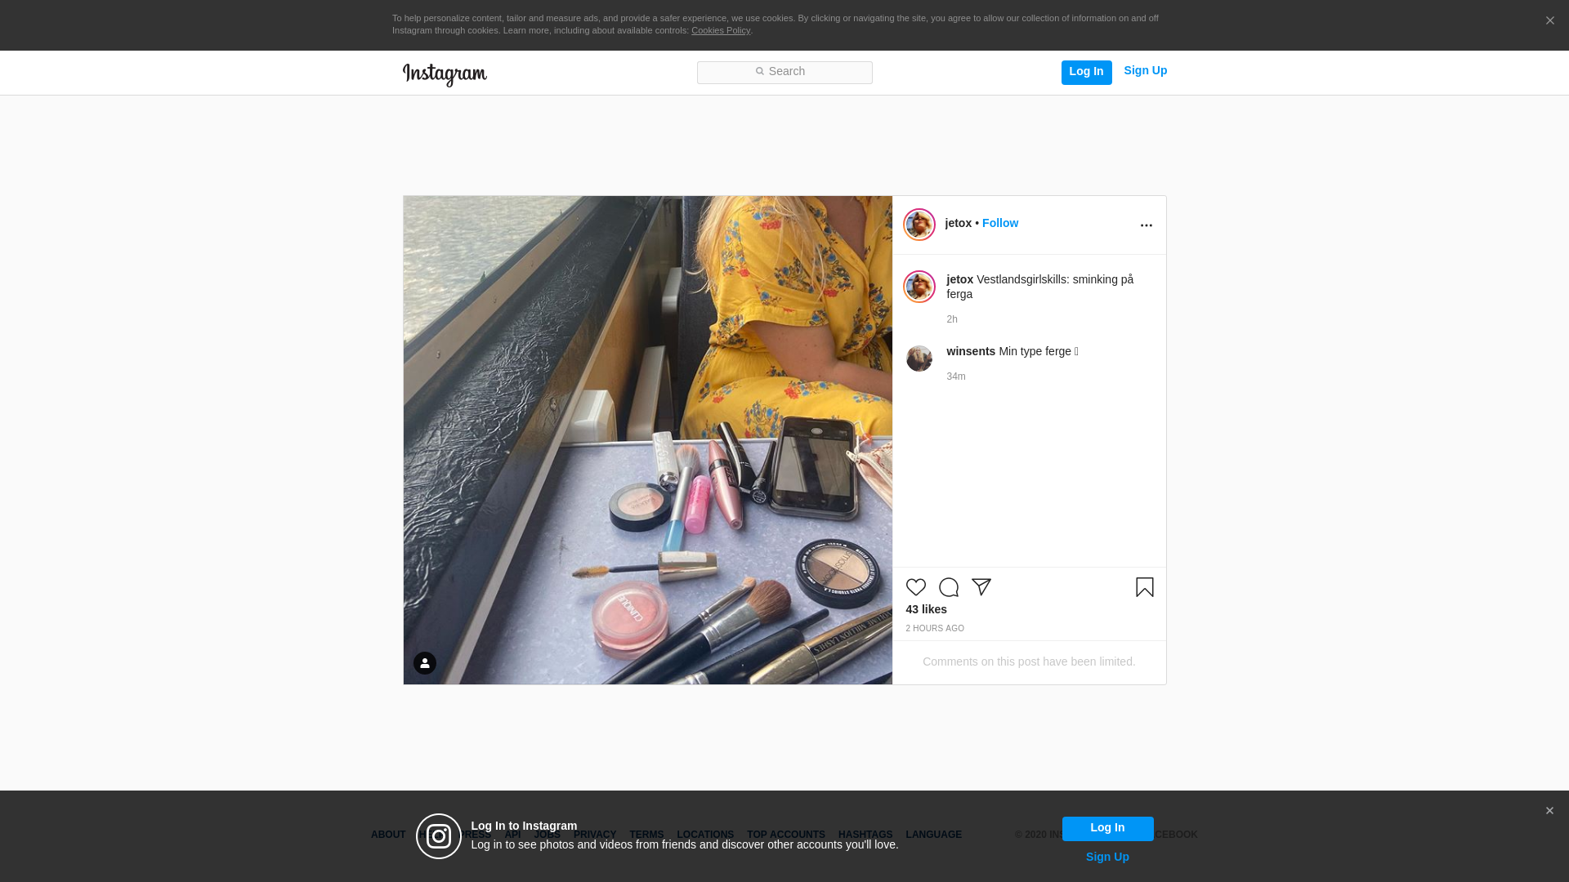Click Sign Up in bottom banner
The width and height of the screenshot is (1569, 882).
[1107, 857]
